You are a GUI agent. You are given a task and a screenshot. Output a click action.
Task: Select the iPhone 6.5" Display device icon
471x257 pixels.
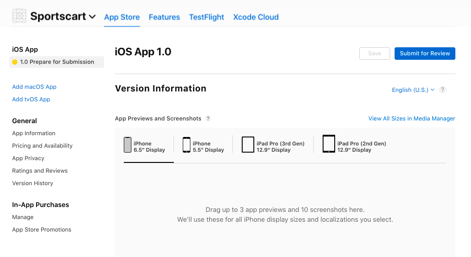pos(128,144)
